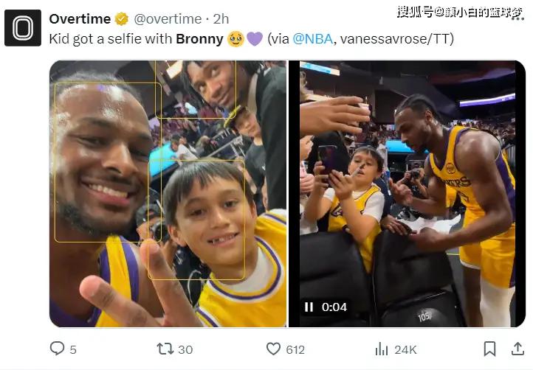533x370 pixels.
Task: Click the gold verified badge
Action: (122, 18)
